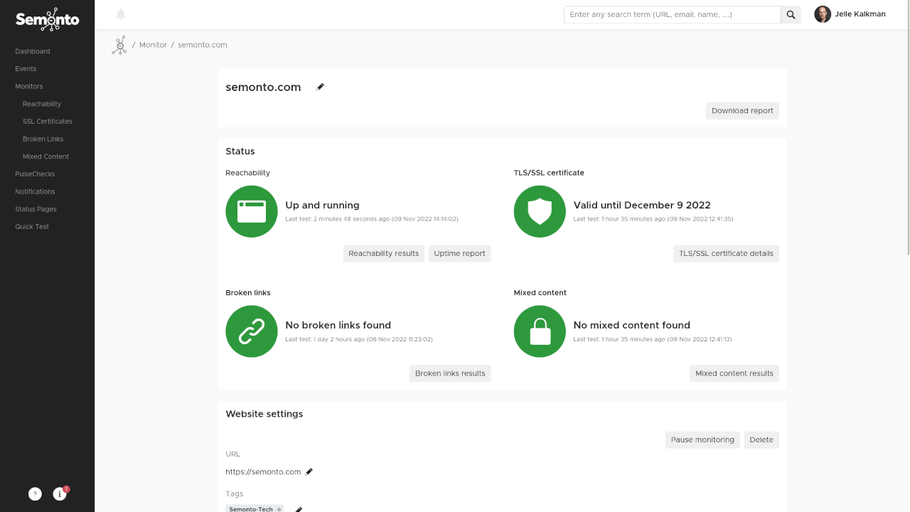Screen dimensions: 910x512
Task: Click the Monitor breadcrumb link
Action: [x=153, y=45]
